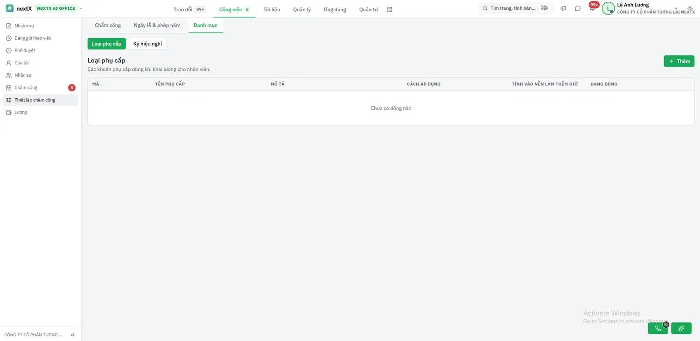Click the TÊN PHỤ CẤP column header
The width and height of the screenshot is (700, 341).
tap(170, 84)
